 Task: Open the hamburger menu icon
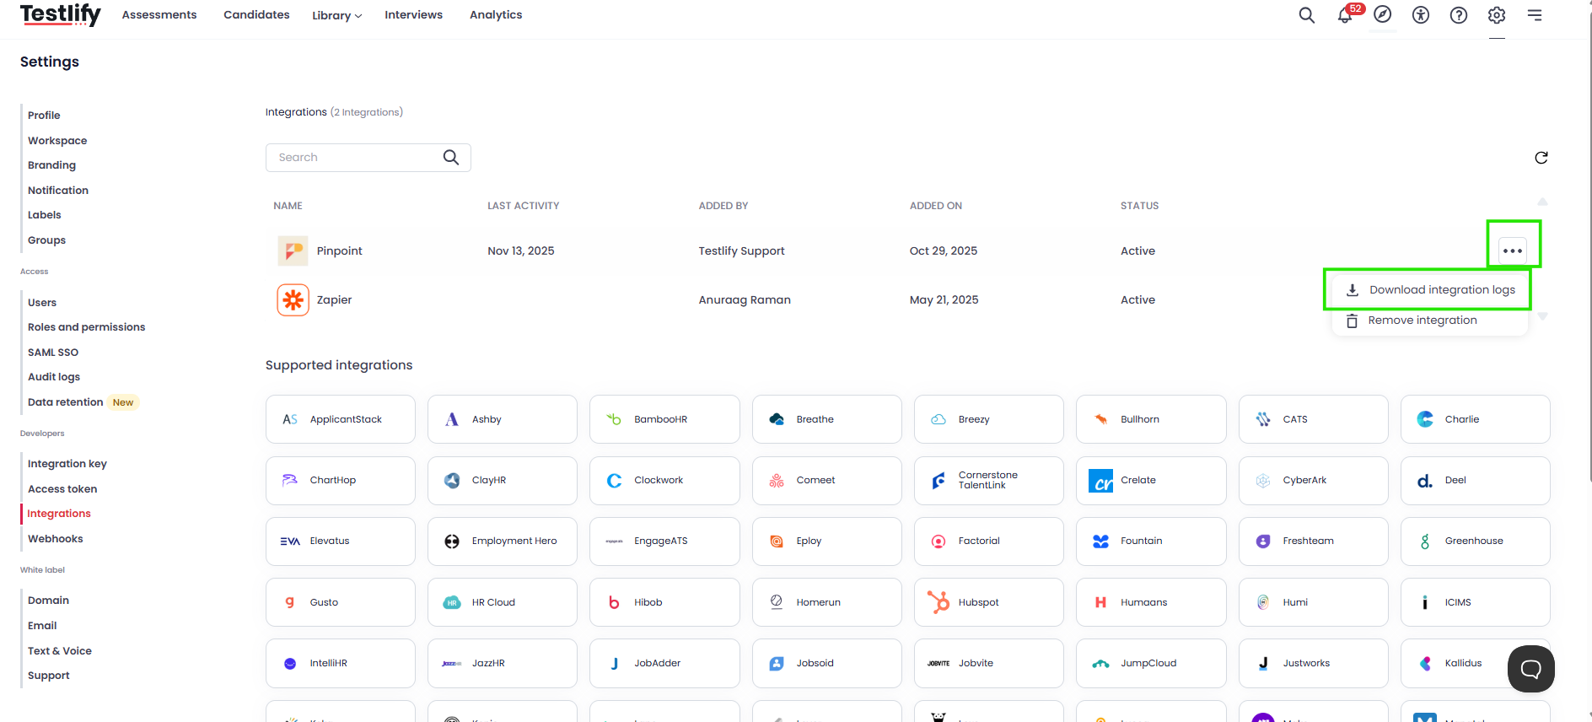point(1535,15)
